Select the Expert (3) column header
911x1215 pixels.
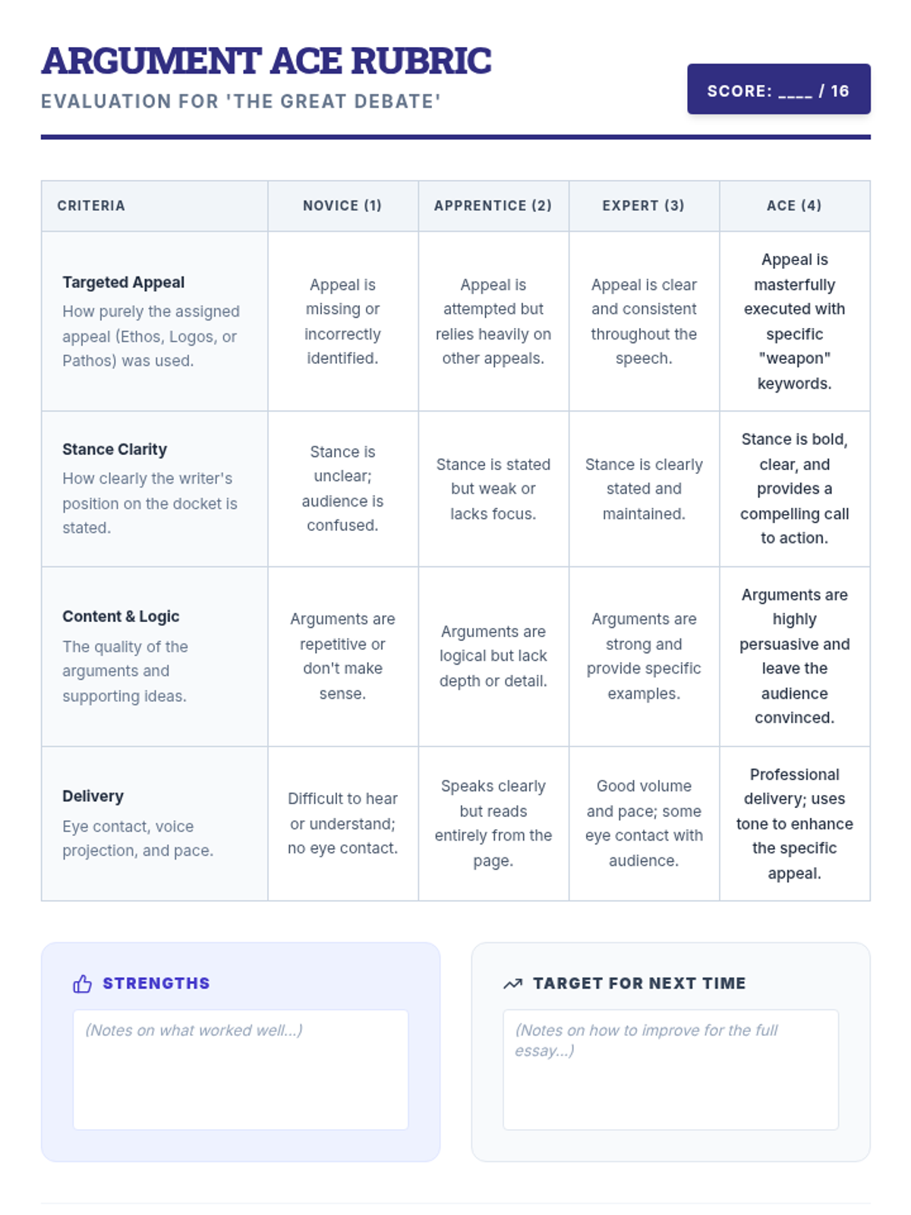pos(643,206)
